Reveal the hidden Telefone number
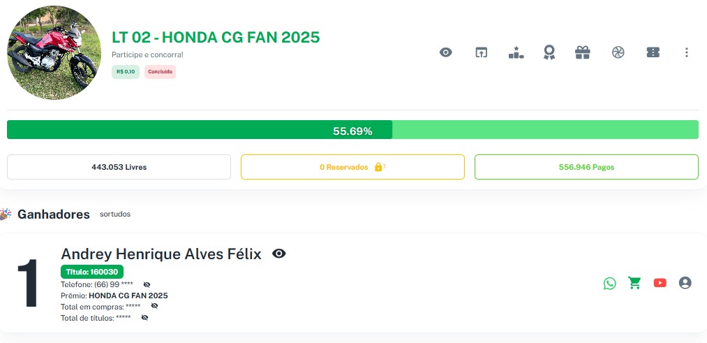The image size is (707, 343). [x=147, y=285]
